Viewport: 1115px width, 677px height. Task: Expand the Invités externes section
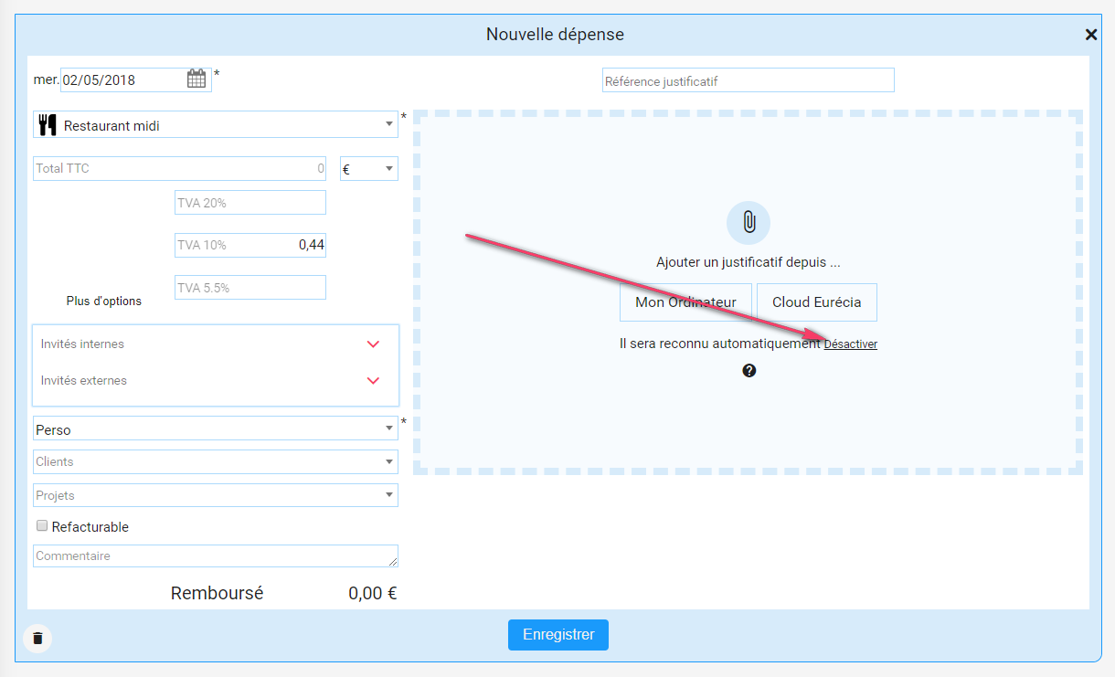372,381
